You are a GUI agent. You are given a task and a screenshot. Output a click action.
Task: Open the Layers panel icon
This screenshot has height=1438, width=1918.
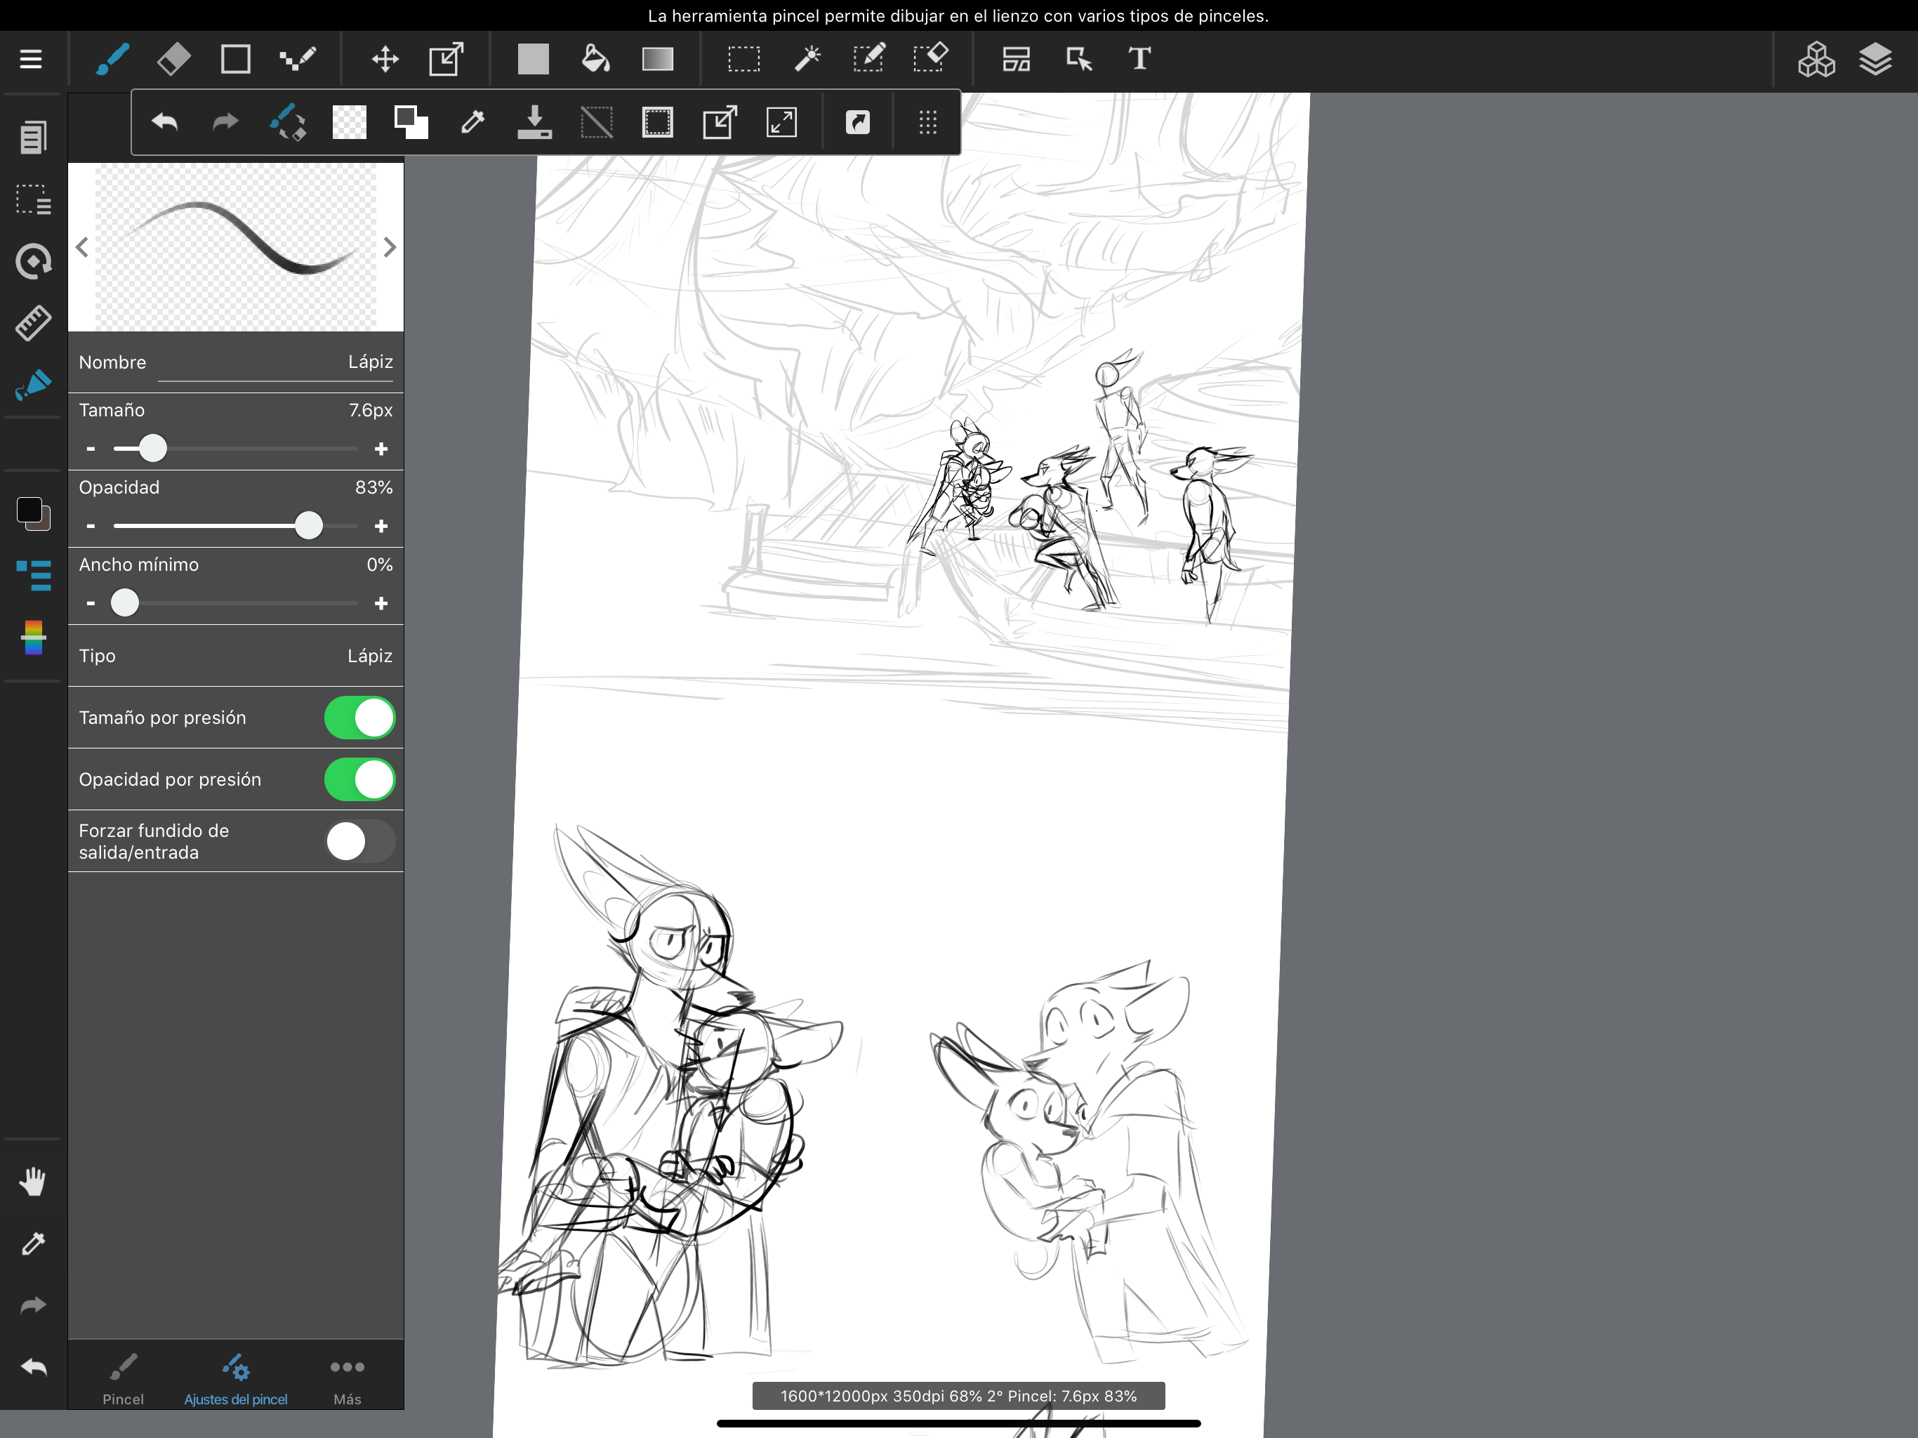[1874, 59]
